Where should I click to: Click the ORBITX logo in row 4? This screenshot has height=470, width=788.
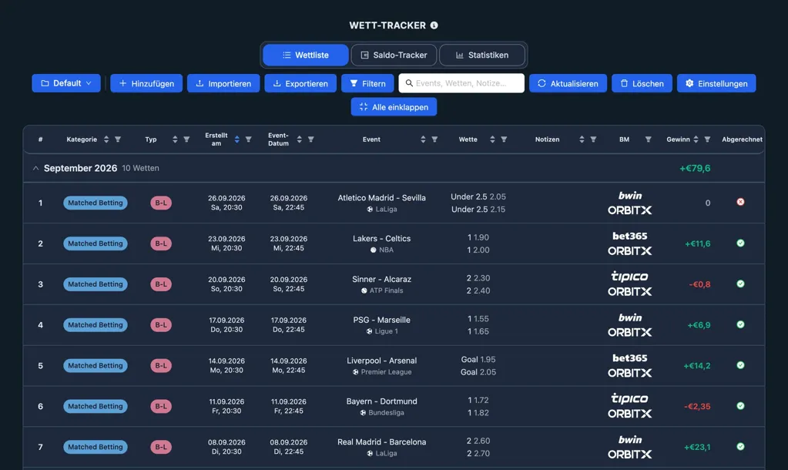pos(629,332)
